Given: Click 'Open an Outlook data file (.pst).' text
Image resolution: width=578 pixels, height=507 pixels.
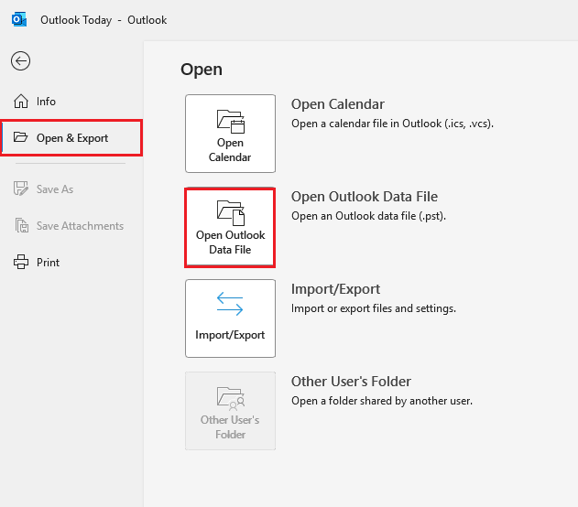Looking at the screenshot, I should 368,216.
